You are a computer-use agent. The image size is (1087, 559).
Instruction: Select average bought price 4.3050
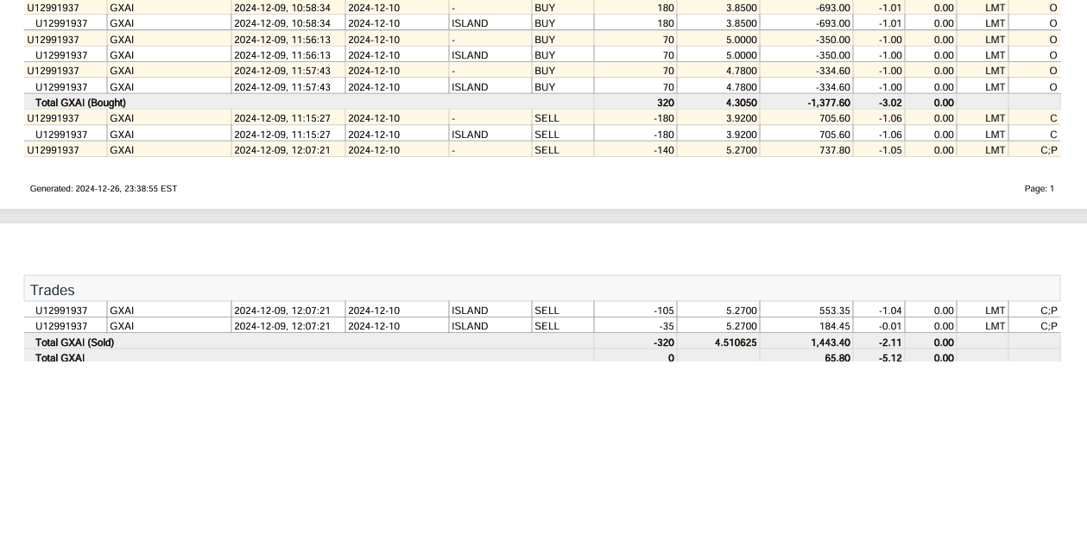tap(743, 103)
